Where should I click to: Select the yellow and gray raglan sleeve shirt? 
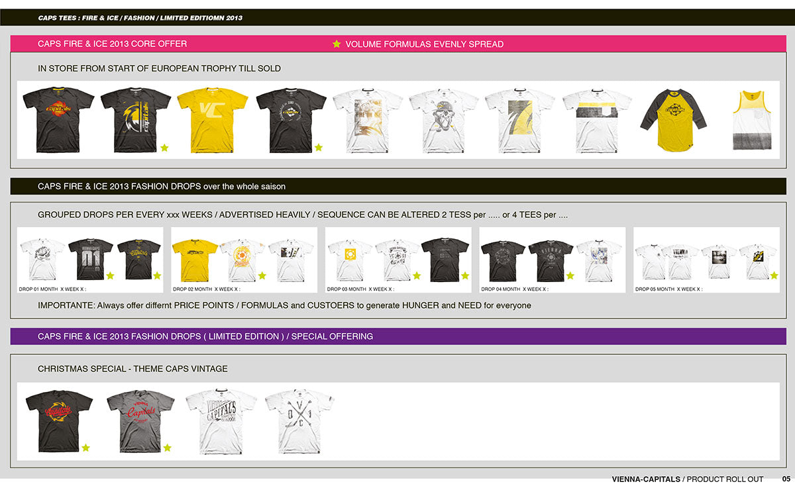(675, 119)
